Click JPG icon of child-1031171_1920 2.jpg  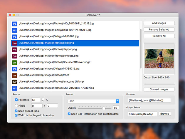click(x=14, y=30)
